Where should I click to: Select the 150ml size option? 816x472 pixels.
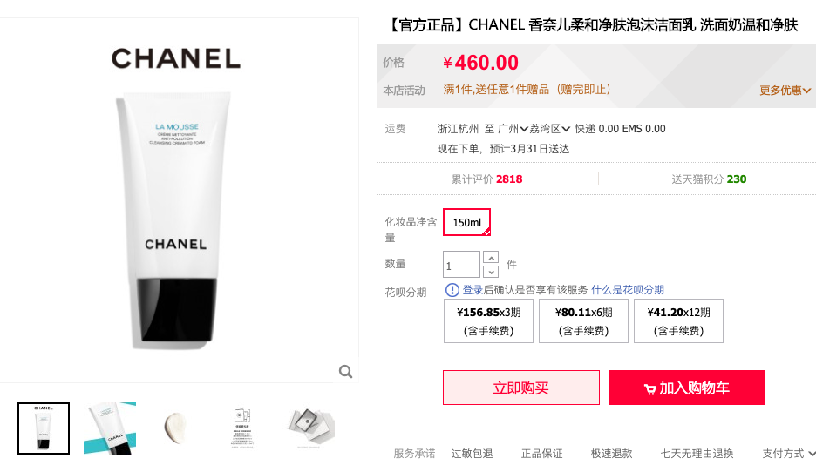466,222
